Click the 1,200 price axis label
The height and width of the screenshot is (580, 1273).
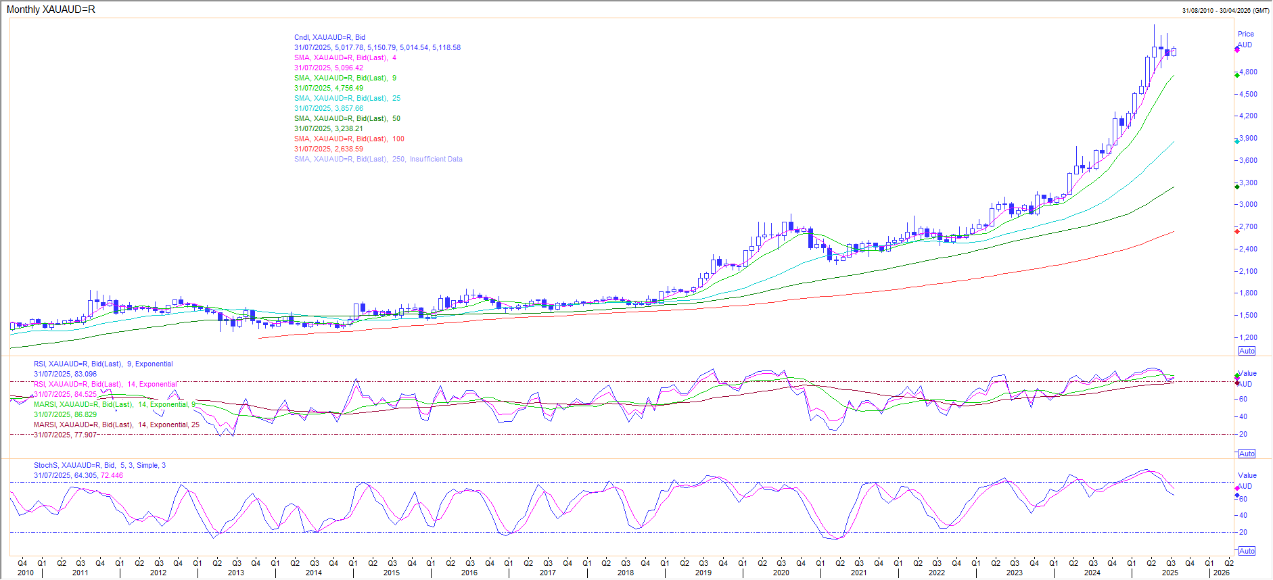pyautogui.click(x=1249, y=337)
